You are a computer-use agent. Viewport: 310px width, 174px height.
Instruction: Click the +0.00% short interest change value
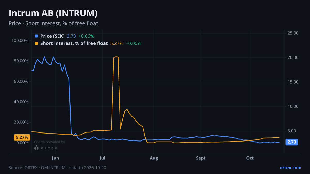click(x=134, y=43)
